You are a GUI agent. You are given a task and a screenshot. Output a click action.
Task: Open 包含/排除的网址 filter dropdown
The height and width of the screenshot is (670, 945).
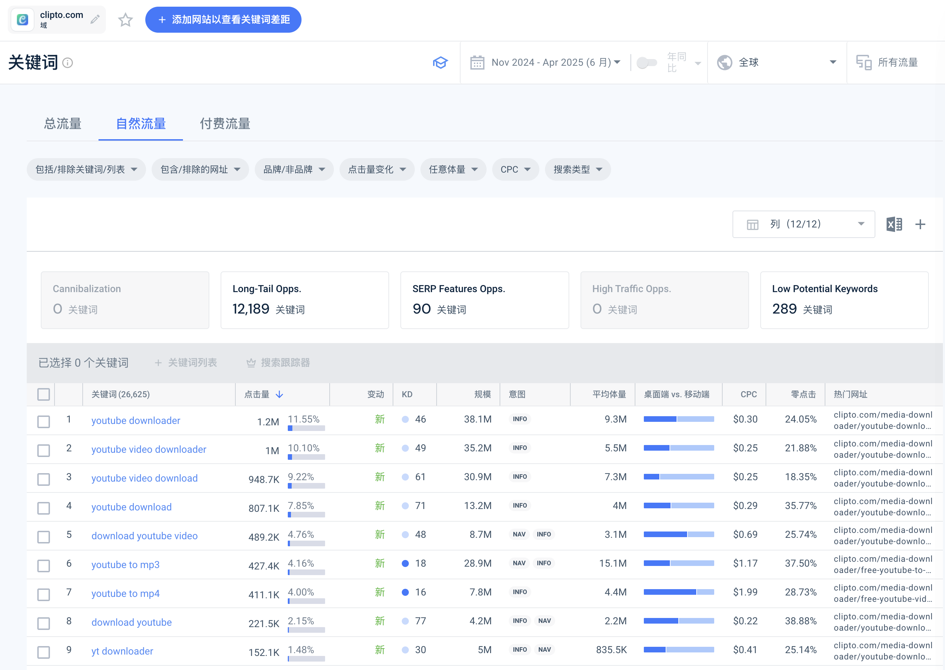200,169
